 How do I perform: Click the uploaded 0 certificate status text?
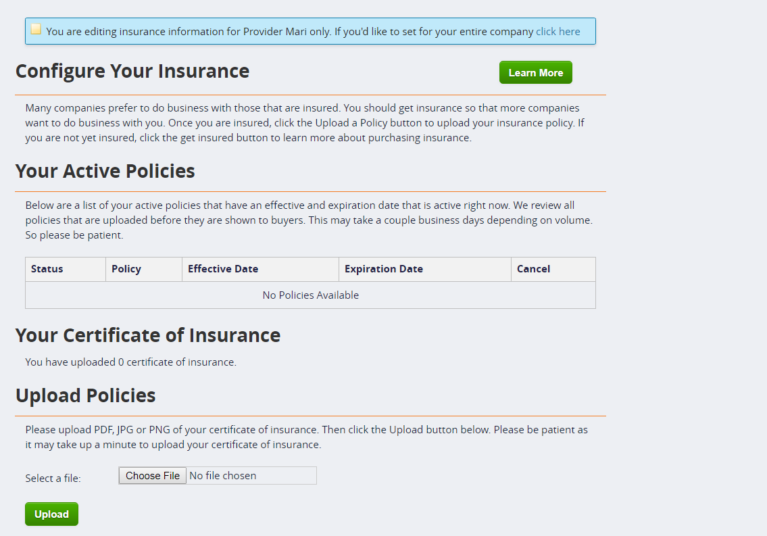click(130, 362)
